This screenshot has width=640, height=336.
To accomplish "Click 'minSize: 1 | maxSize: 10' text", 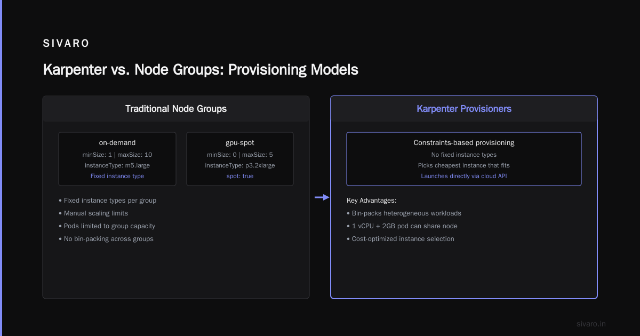I will pyautogui.click(x=117, y=155).
